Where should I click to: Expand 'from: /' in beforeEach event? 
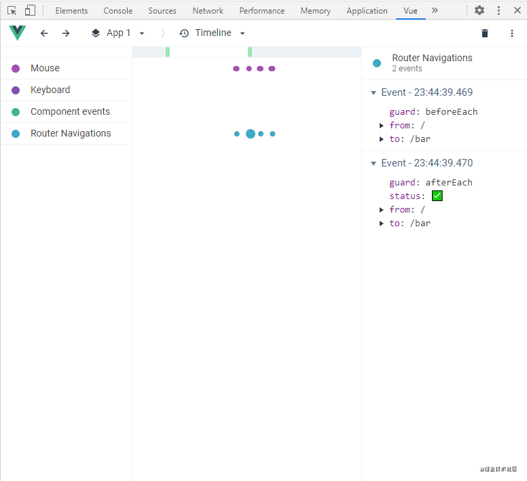[382, 126]
